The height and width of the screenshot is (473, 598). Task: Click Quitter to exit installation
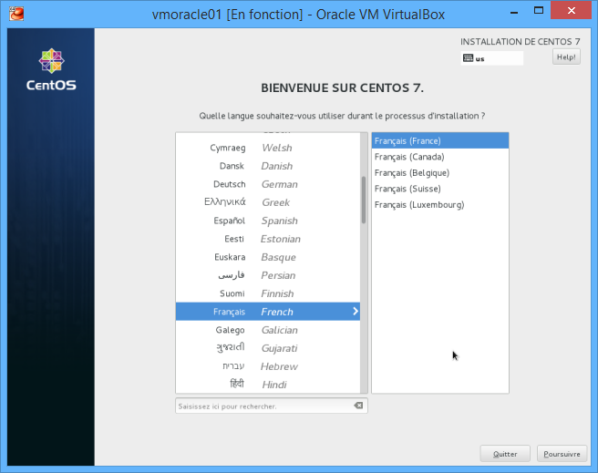pyautogui.click(x=505, y=454)
